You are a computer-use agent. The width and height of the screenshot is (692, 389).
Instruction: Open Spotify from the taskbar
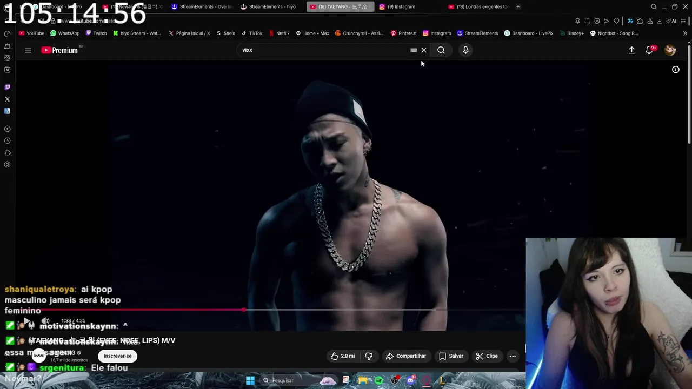point(379,380)
